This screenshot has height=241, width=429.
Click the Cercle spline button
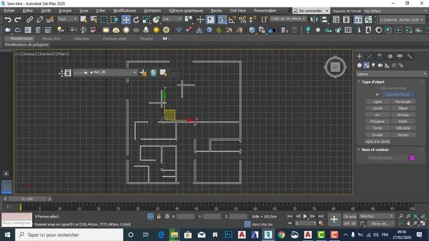coord(377,108)
